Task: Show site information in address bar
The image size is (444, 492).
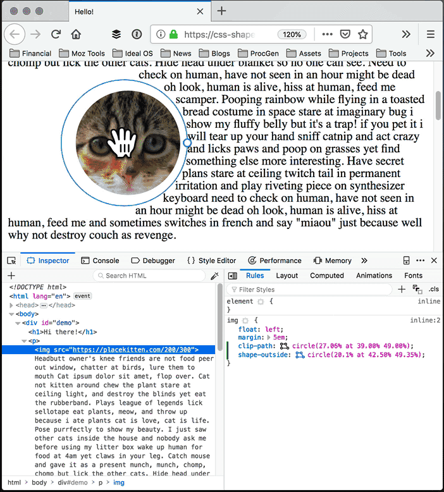Action: (x=161, y=34)
